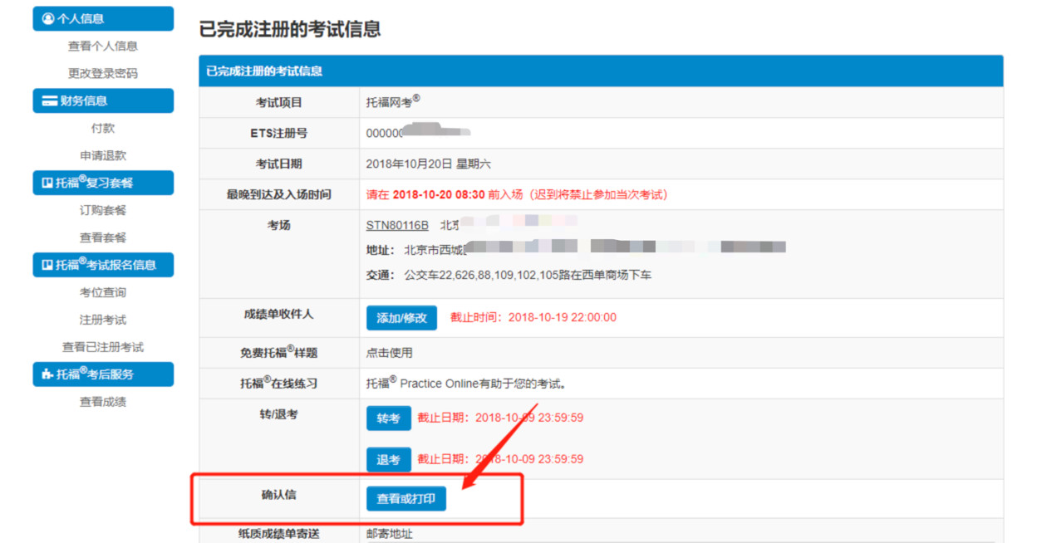This screenshot has height=543, width=1042.
Task: Click 点击使用 free sample link
Action: click(390, 353)
